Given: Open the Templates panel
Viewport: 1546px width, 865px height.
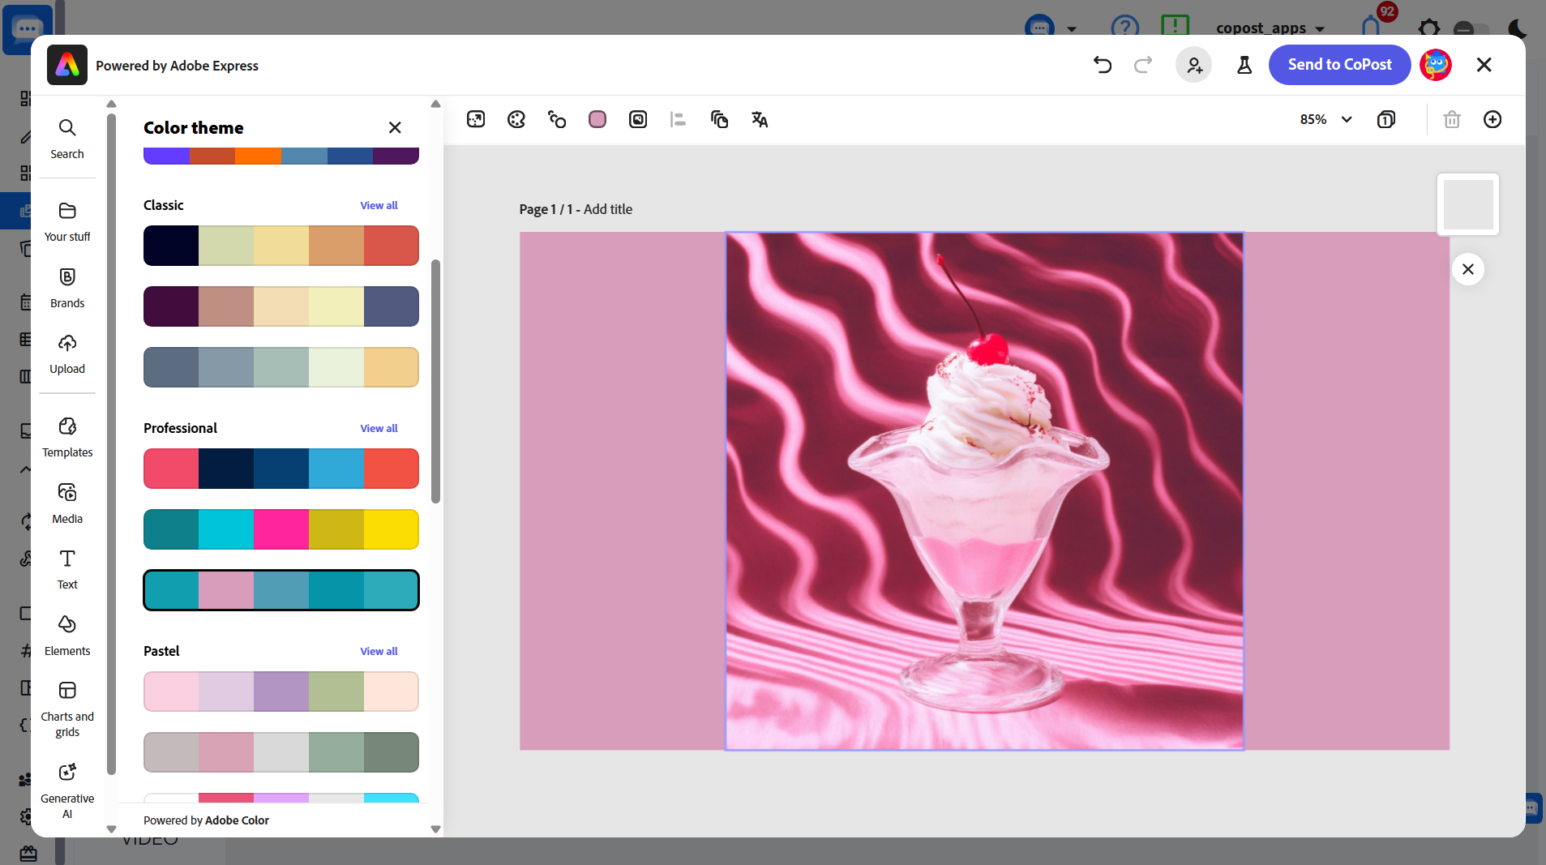Looking at the screenshot, I should (x=67, y=437).
